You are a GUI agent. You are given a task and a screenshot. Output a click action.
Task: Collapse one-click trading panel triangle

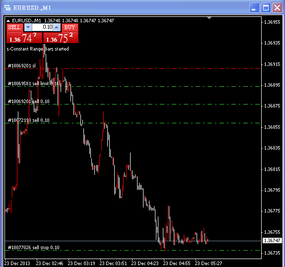8,21
